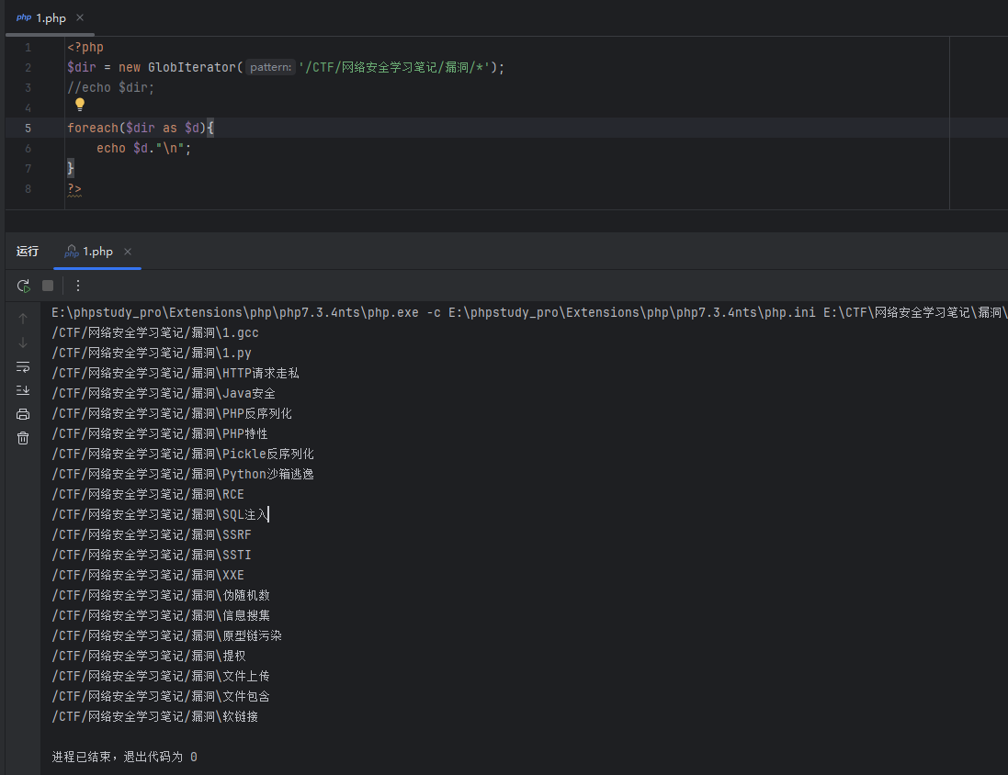Close the 1.php editor tab
The image size is (1008, 775).
click(80, 18)
